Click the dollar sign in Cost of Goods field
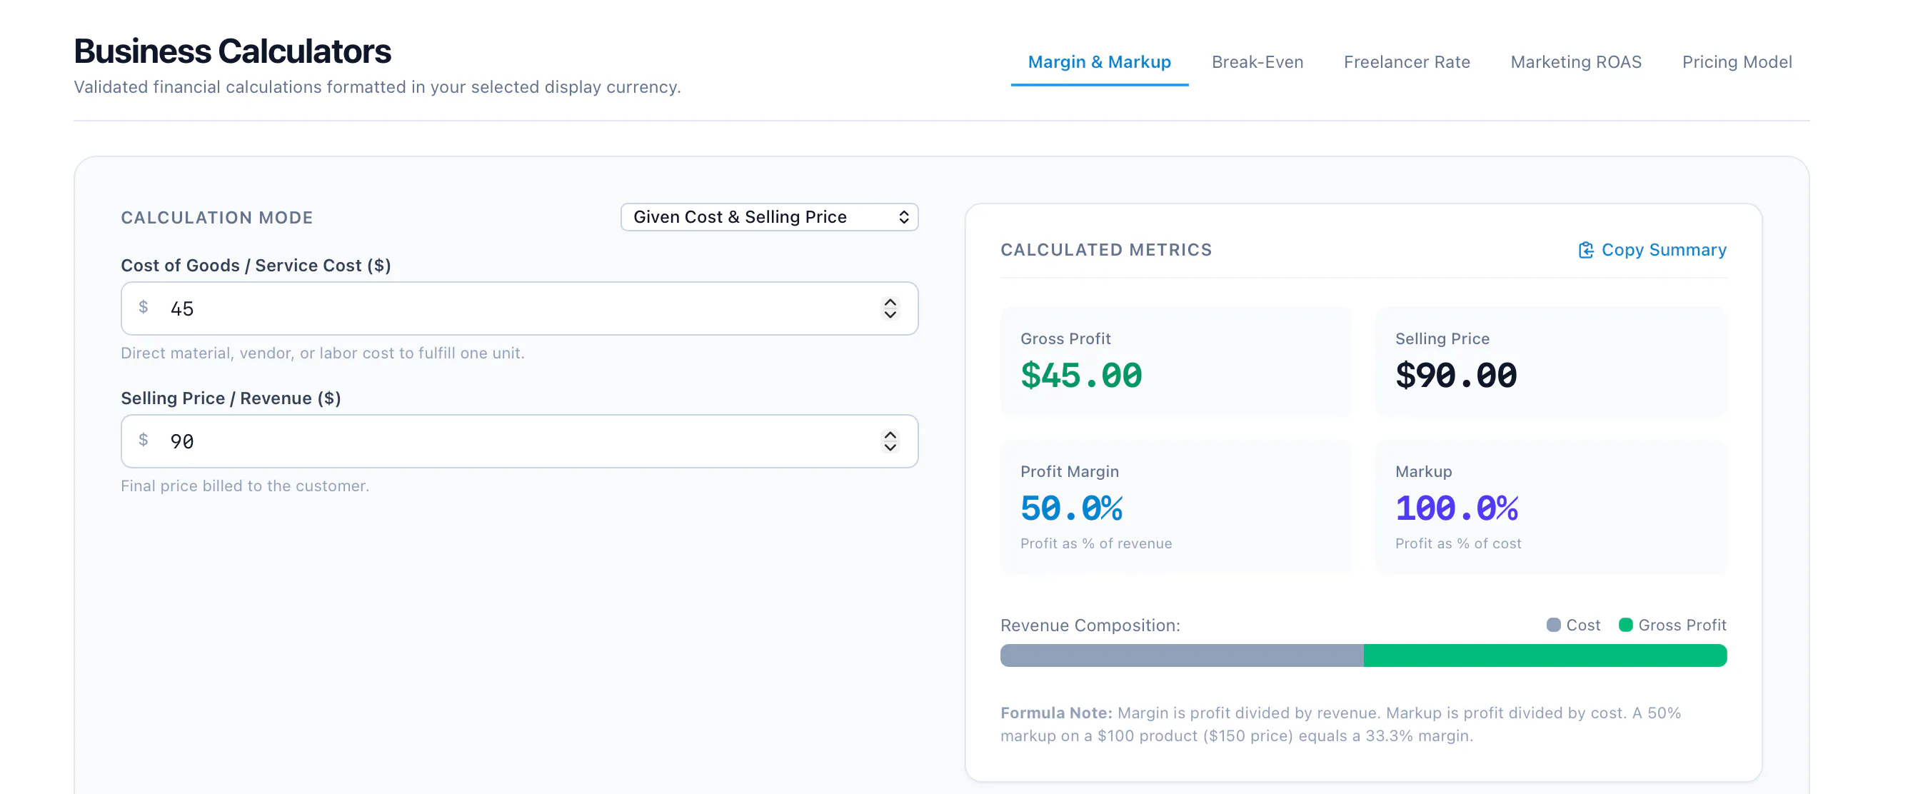 point(143,308)
